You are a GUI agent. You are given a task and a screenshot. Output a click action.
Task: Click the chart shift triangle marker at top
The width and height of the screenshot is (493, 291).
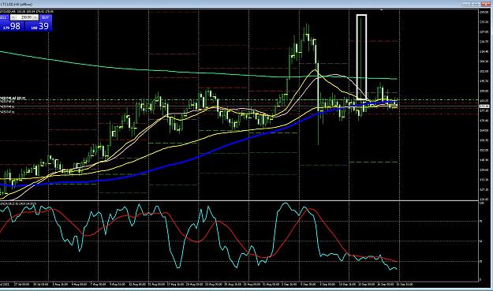[381, 10]
